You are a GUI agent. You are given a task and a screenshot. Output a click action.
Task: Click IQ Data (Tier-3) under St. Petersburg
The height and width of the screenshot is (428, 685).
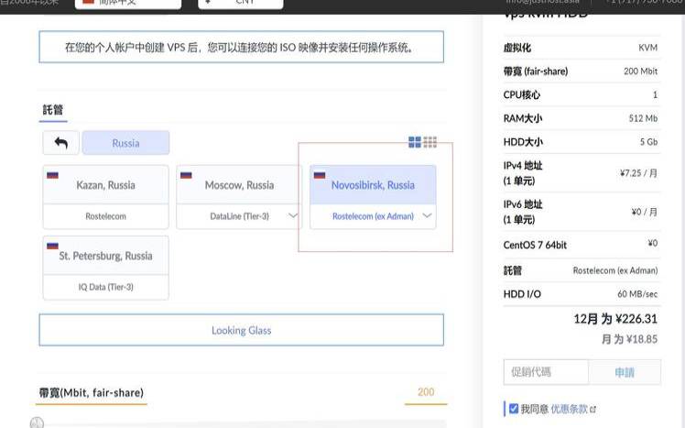click(105, 287)
